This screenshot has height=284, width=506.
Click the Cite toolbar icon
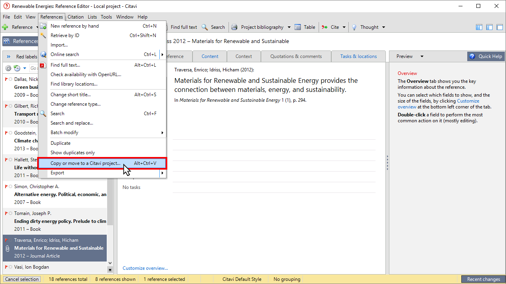click(x=325, y=27)
